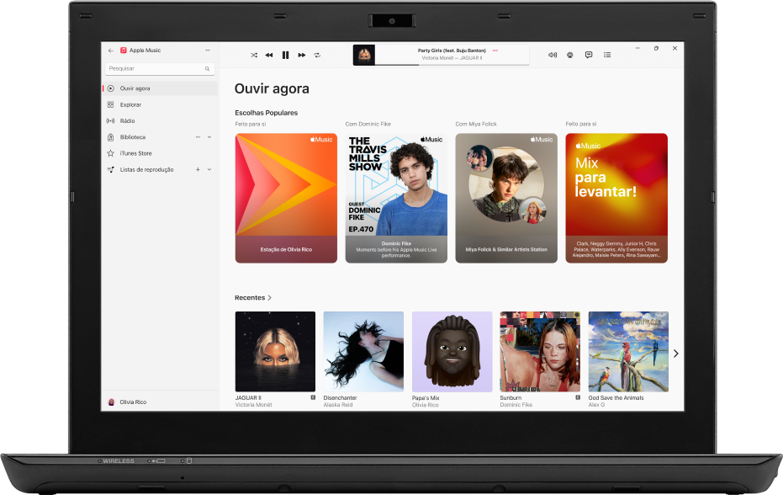Go back with the sidebar back arrow

point(110,50)
